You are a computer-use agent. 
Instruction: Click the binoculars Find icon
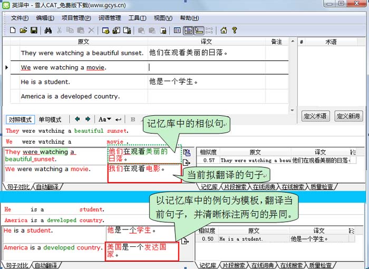coord(48,31)
